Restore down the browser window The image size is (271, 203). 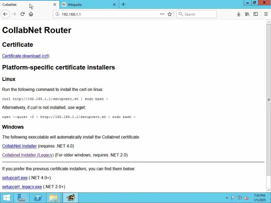click(255, 3)
